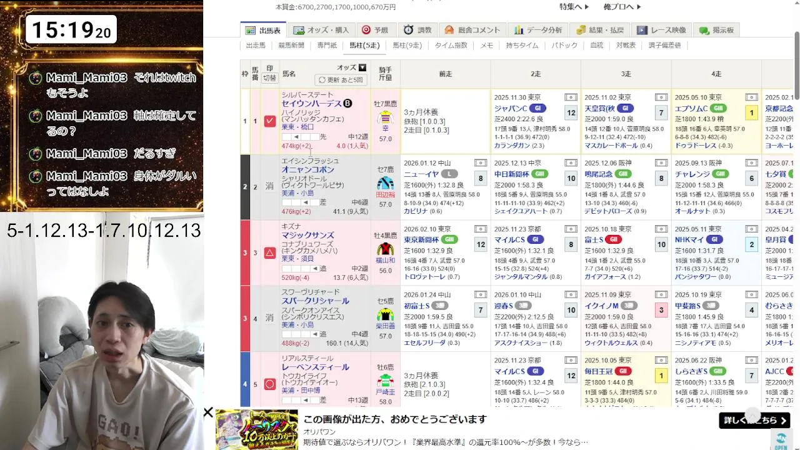
Task: Select the タイム指数 sub-tab
Action: click(x=451, y=46)
